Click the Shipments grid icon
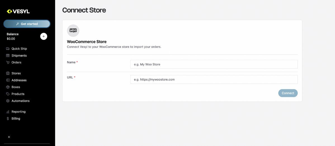The height and width of the screenshot is (146, 335). point(8,56)
